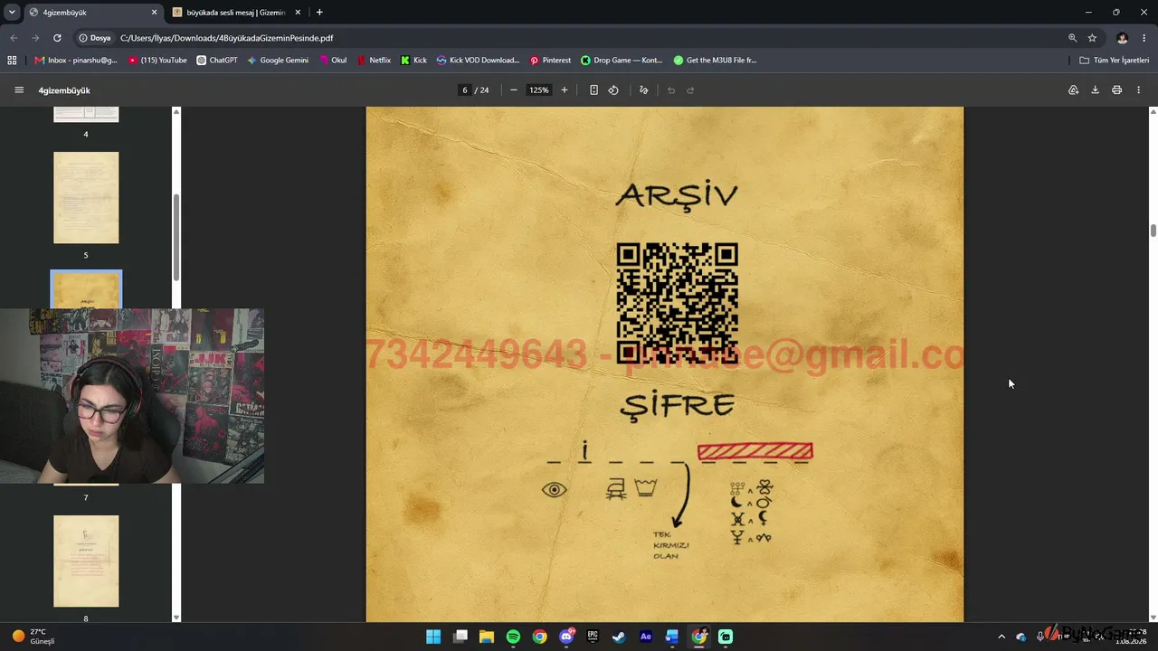Open the Google Gemini bookmark
1158x651 pixels.
click(x=278, y=61)
